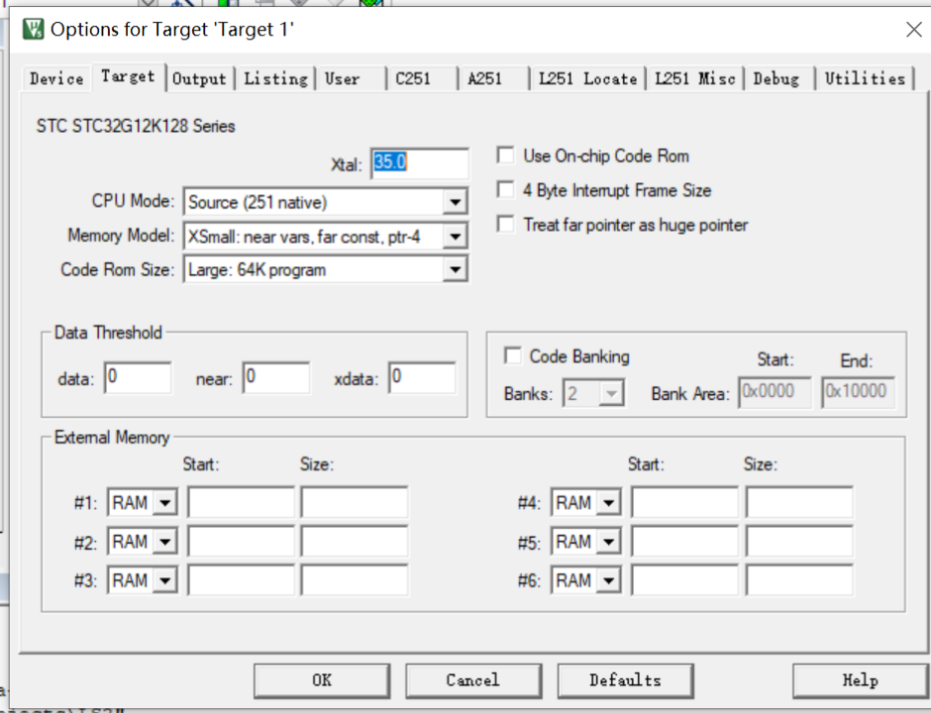Click the Bank Area End field
Image resolution: width=931 pixels, height=713 pixels.
click(858, 392)
